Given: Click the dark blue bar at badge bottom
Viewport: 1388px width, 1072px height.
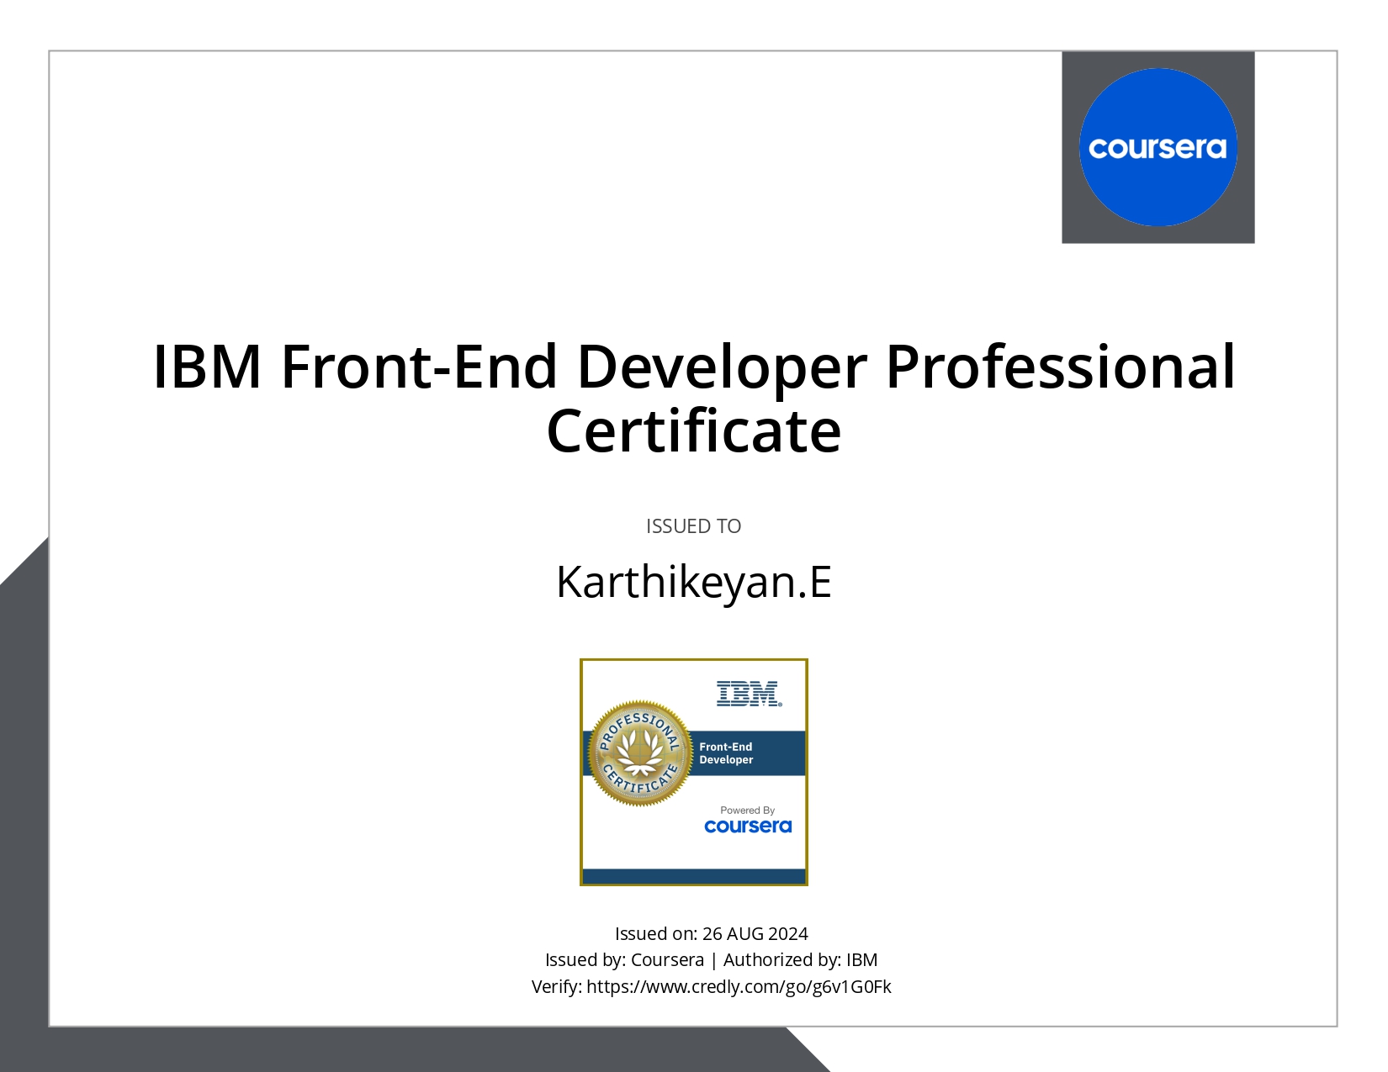Looking at the screenshot, I should click(693, 876).
